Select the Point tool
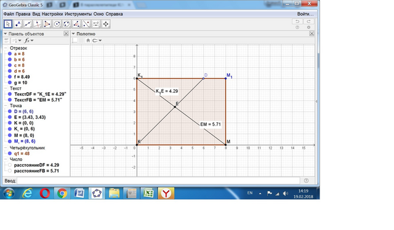This screenshot has height=230, width=394. [x=18, y=24]
